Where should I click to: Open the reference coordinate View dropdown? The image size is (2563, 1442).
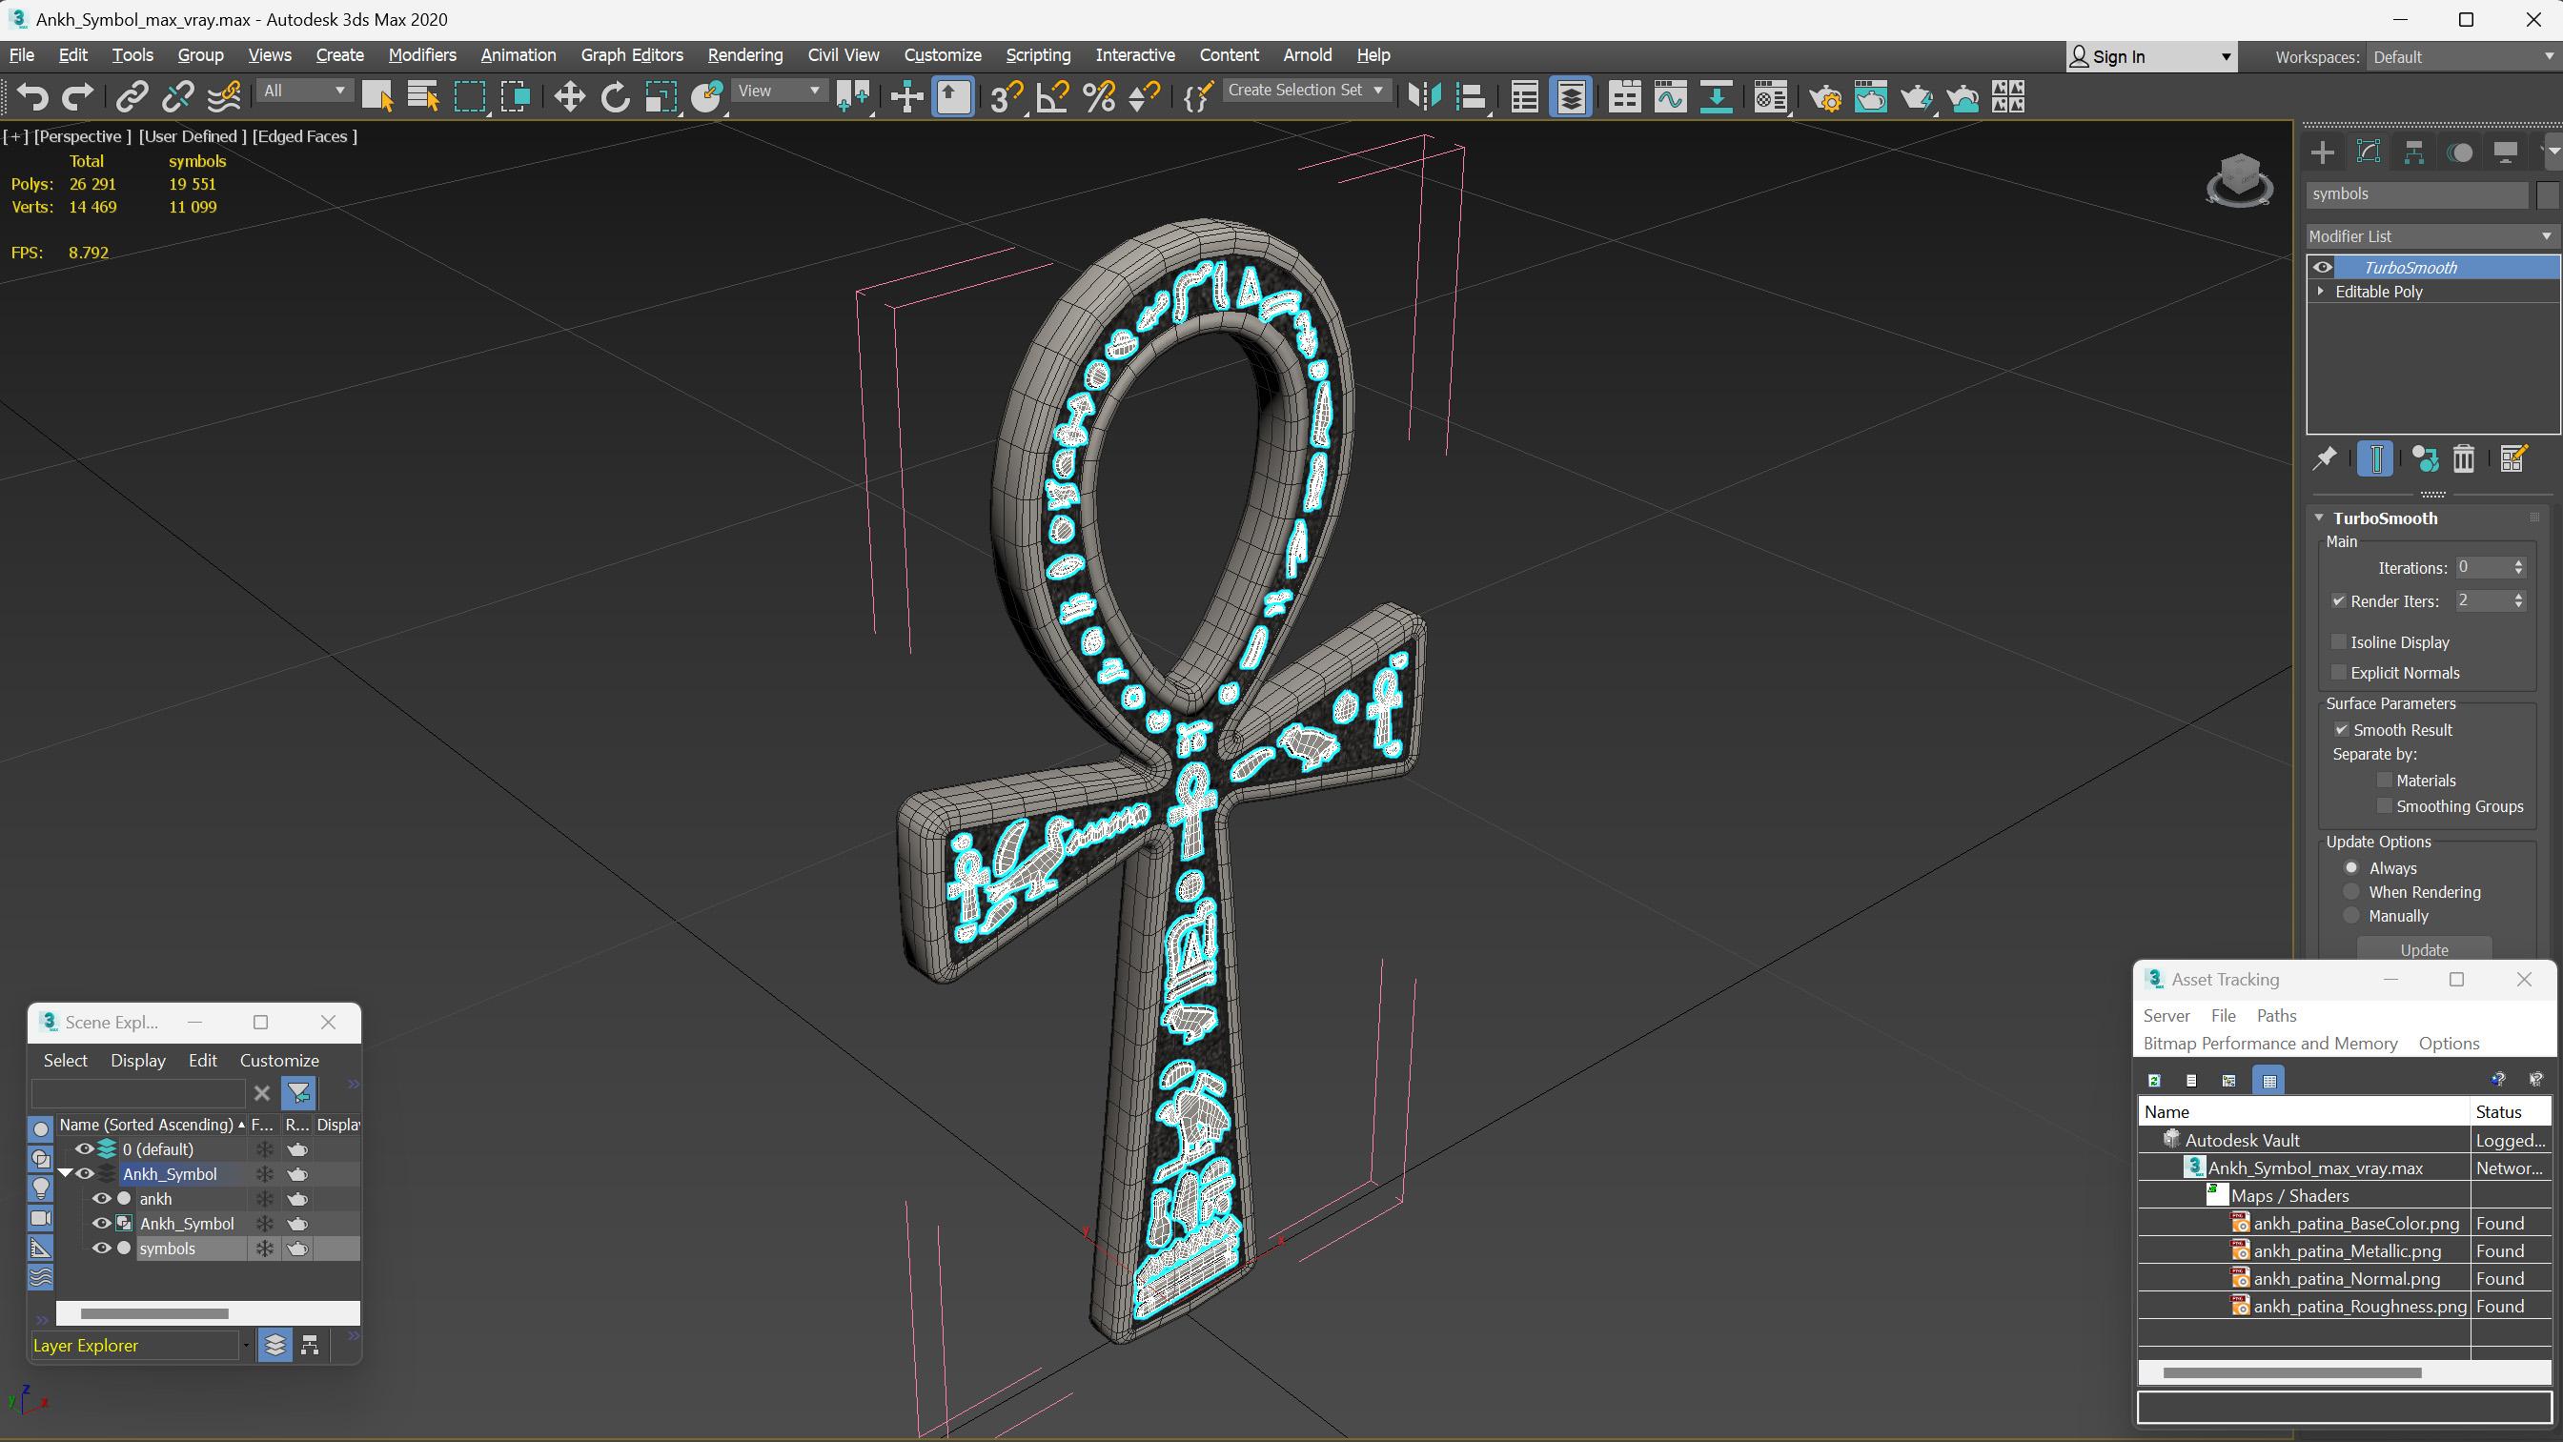pos(779,91)
